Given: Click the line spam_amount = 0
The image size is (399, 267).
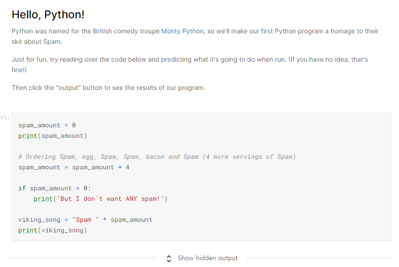Looking at the screenshot, I should tap(47, 125).
